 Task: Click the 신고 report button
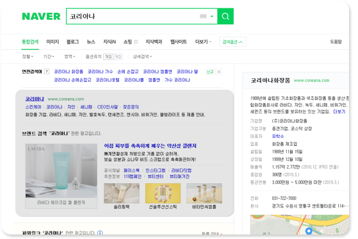pos(210,72)
